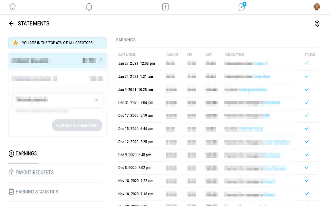Click the top creators percentage banner
The height and width of the screenshot is (206, 330).
coord(57,43)
